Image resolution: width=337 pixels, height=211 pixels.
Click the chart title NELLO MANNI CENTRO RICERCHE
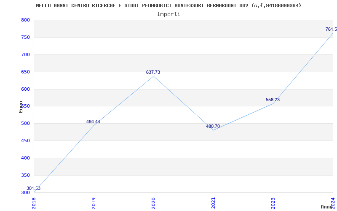click(x=168, y=5)
